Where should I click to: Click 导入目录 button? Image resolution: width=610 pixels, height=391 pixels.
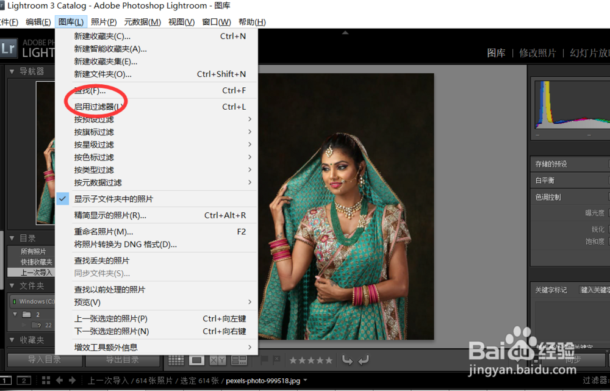pos(45,360)
